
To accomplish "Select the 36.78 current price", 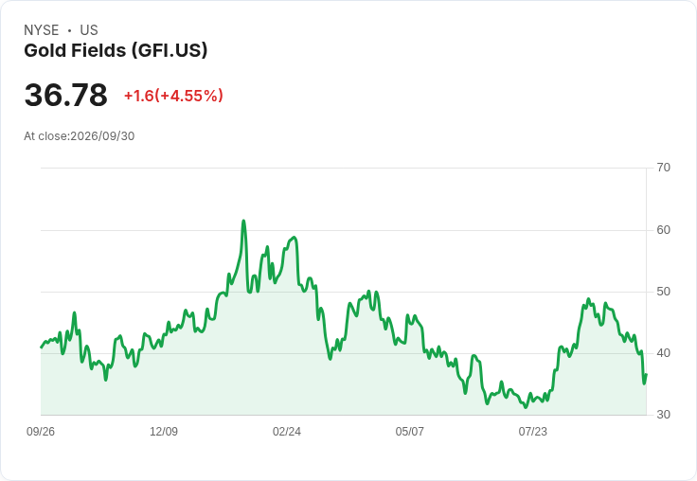I will click(65, 95).
